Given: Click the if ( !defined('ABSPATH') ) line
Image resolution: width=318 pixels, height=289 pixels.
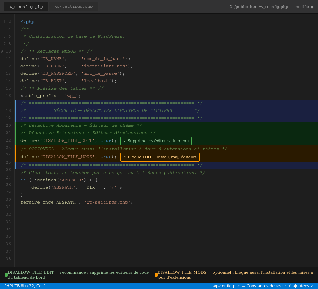Looking at the screenshot, I should pyautogui.click(x=59, y=180).
